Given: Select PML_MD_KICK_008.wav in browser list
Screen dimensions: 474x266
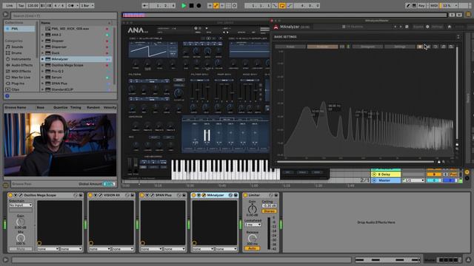Looking at the screenshot, I should click(70, 29).
